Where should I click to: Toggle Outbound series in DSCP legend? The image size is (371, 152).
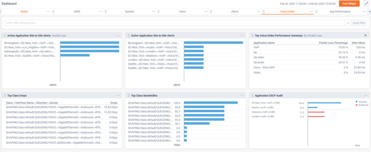[362, 104]
